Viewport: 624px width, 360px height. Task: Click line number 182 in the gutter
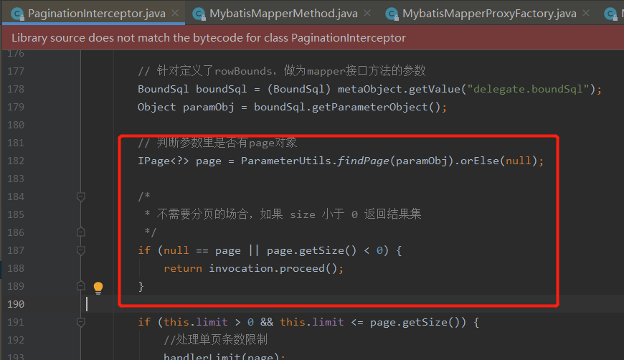[16, 161]
